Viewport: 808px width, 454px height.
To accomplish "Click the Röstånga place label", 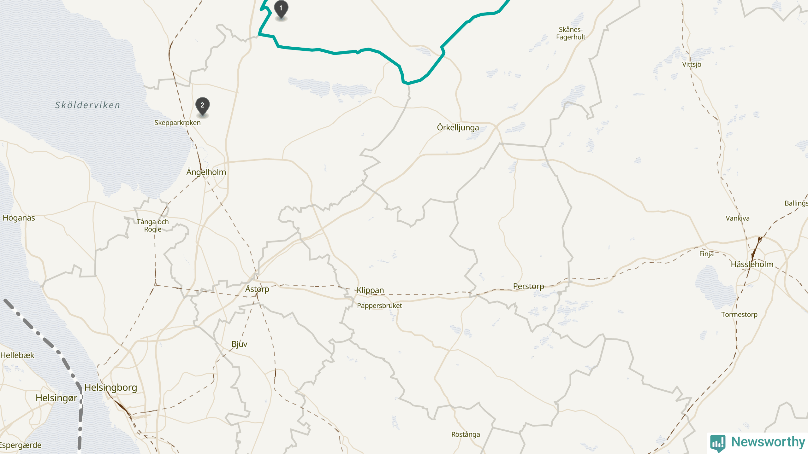I will click(x=466, y=434).
